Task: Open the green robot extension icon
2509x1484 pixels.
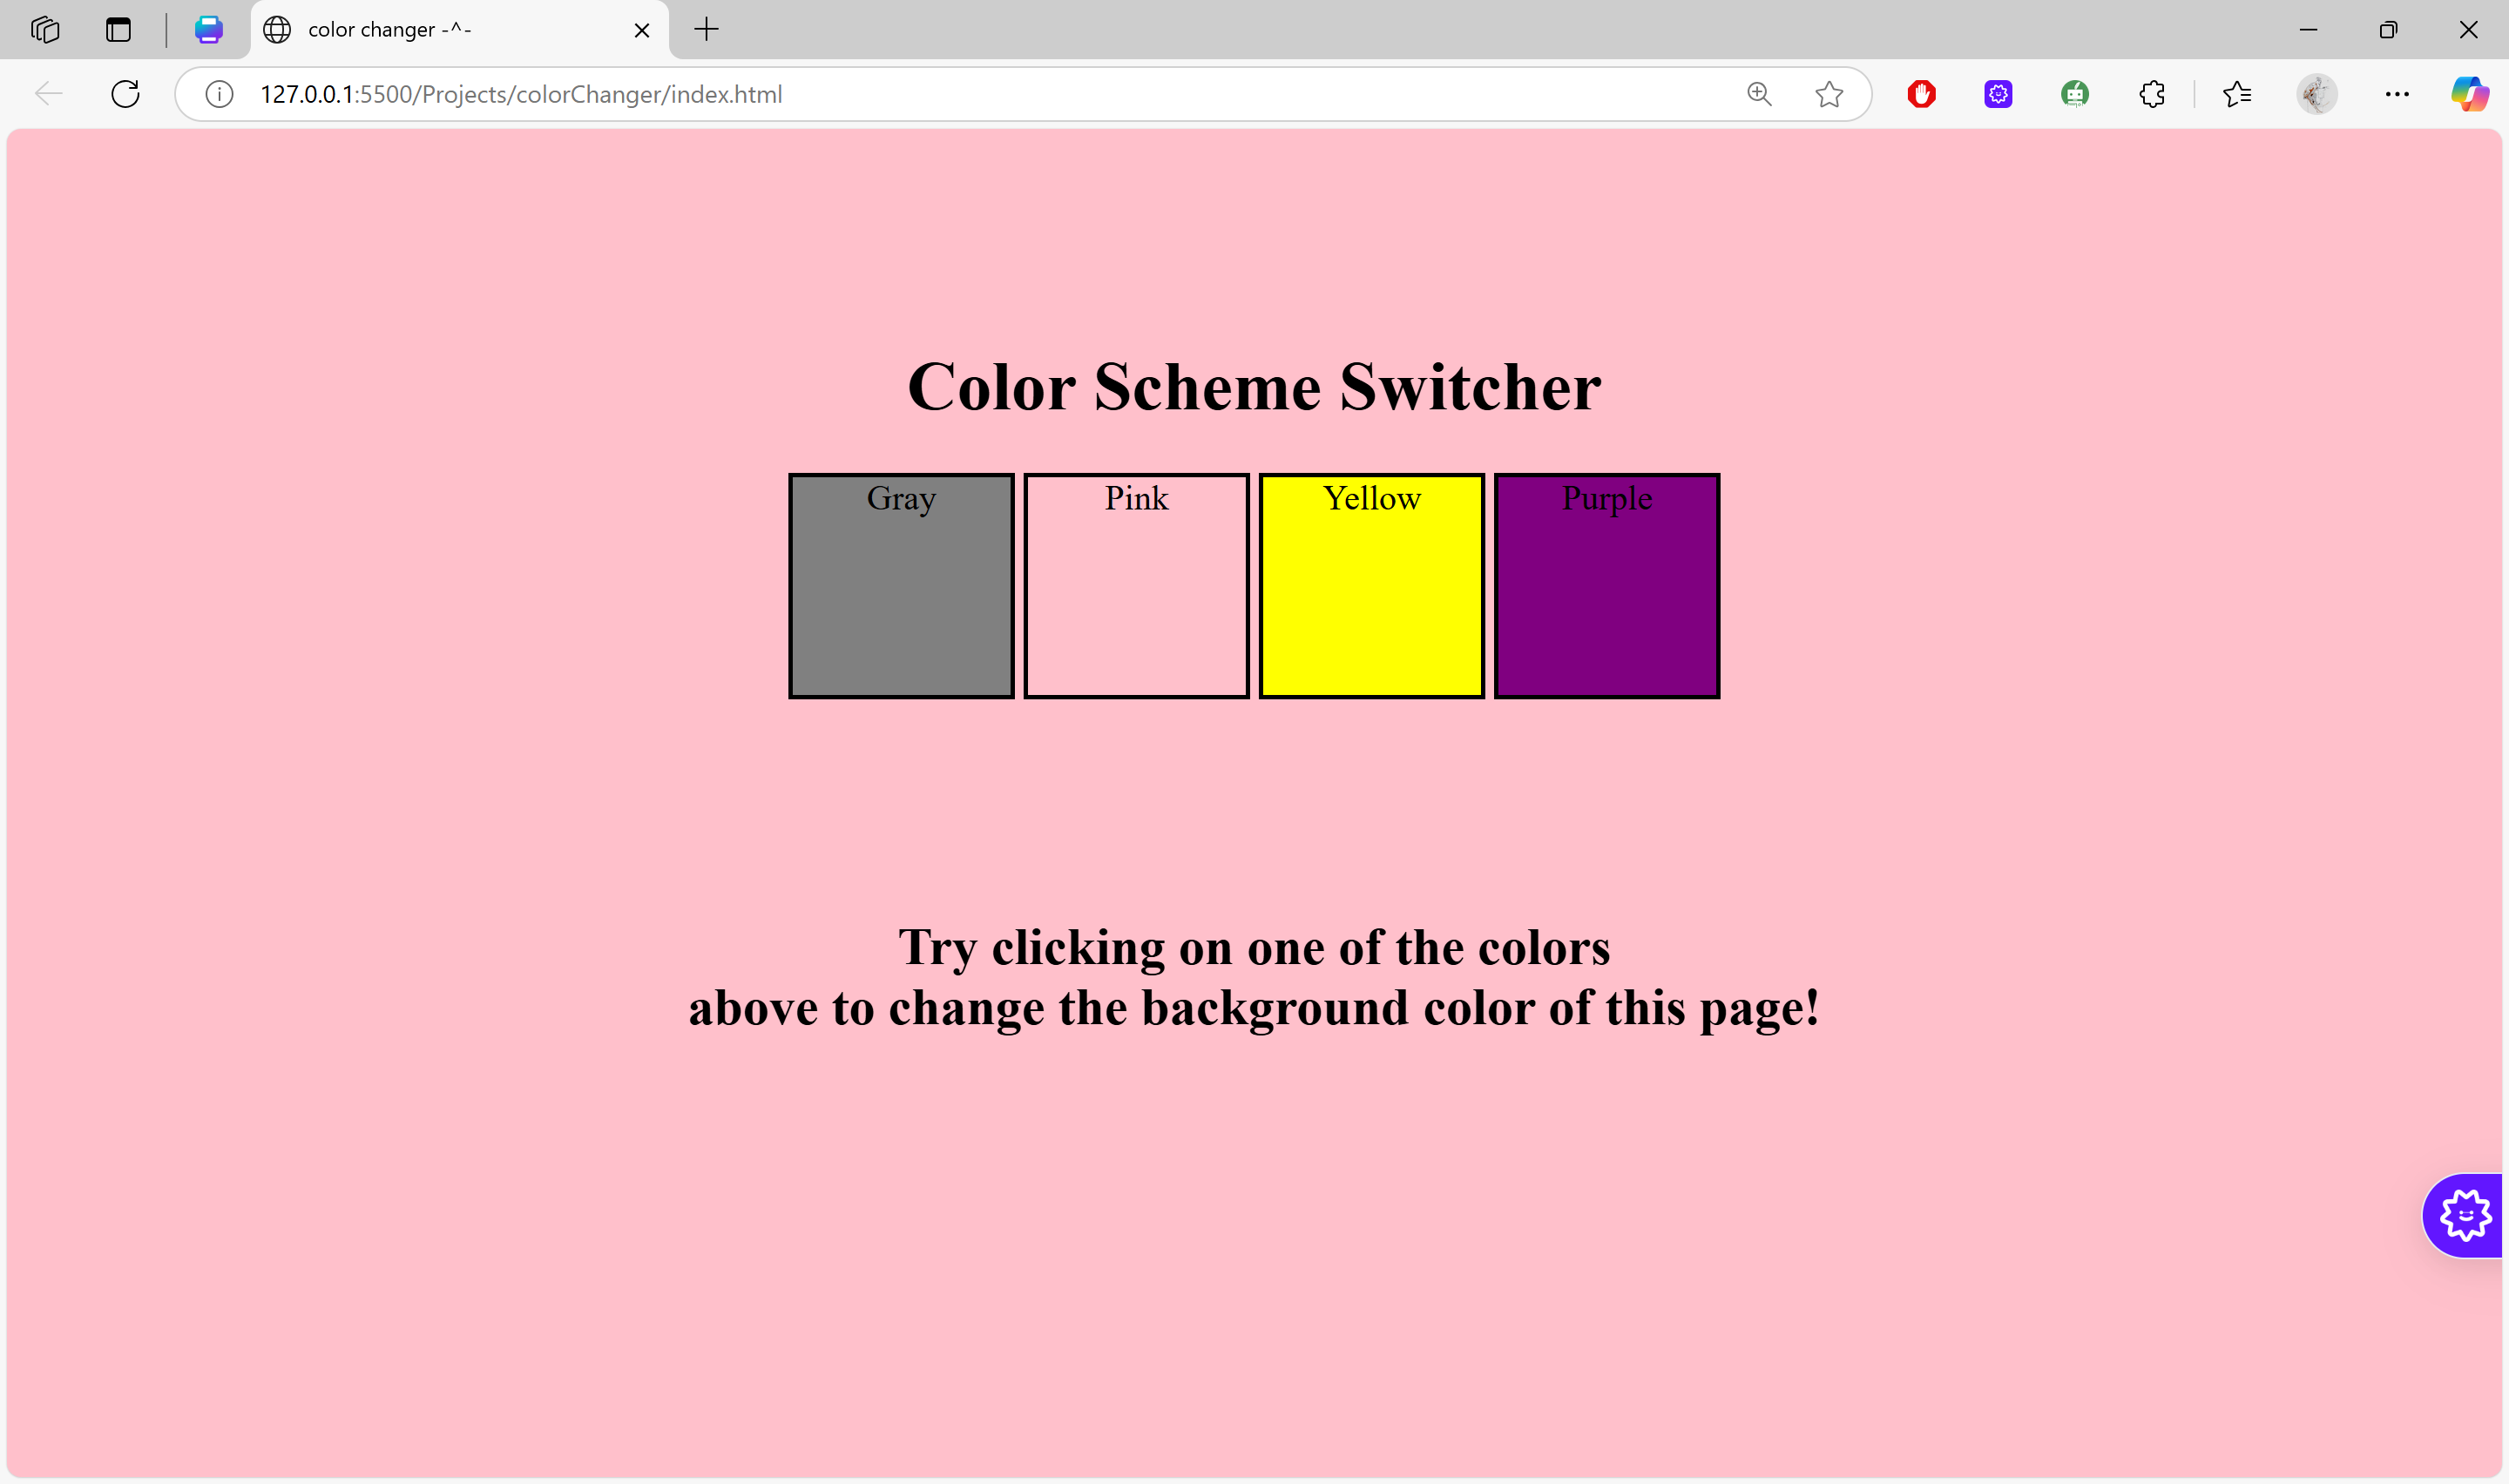Action: tap(2075, 94)
